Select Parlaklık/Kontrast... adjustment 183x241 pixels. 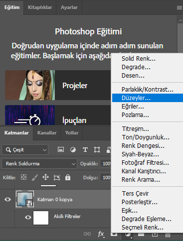[148, 90]
